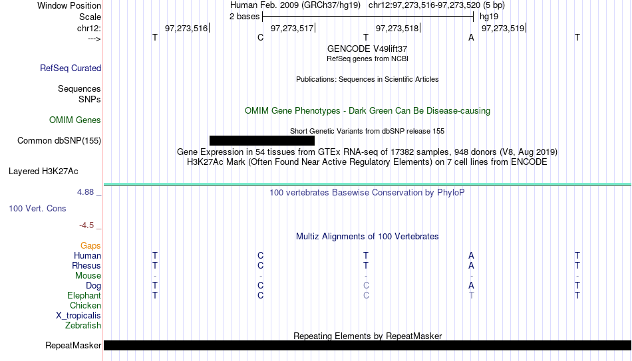Click the GTEx Gene Expression track title
This screenshot has width=632, height=361.
(367, 152)
